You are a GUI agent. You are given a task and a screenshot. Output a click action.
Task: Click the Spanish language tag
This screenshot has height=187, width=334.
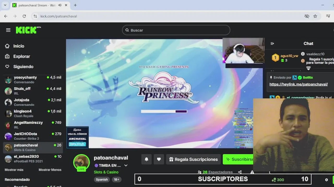click(x=102, y=179)
